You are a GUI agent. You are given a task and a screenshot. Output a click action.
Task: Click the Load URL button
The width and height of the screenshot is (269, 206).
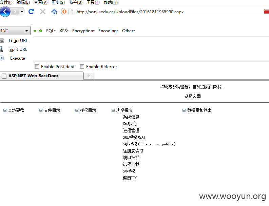point(18,41)
